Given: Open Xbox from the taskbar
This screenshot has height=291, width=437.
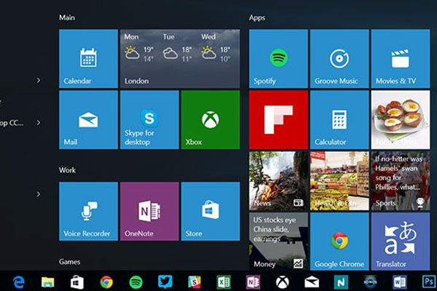Looking at the screenshot, I should (x=283, y=282).
